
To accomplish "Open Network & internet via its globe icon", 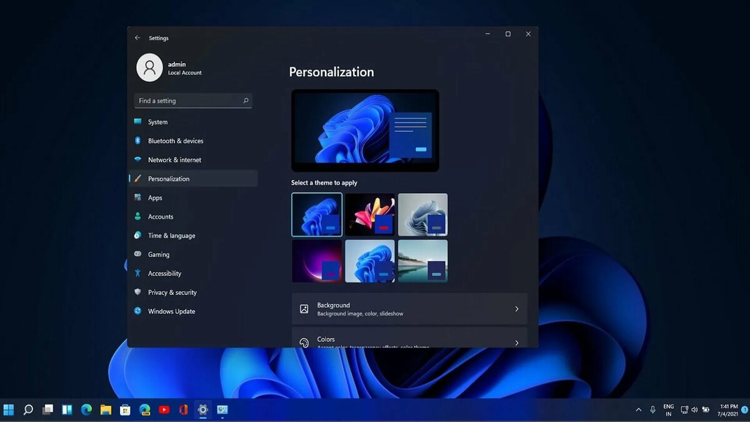I will [x=138, y=159].
